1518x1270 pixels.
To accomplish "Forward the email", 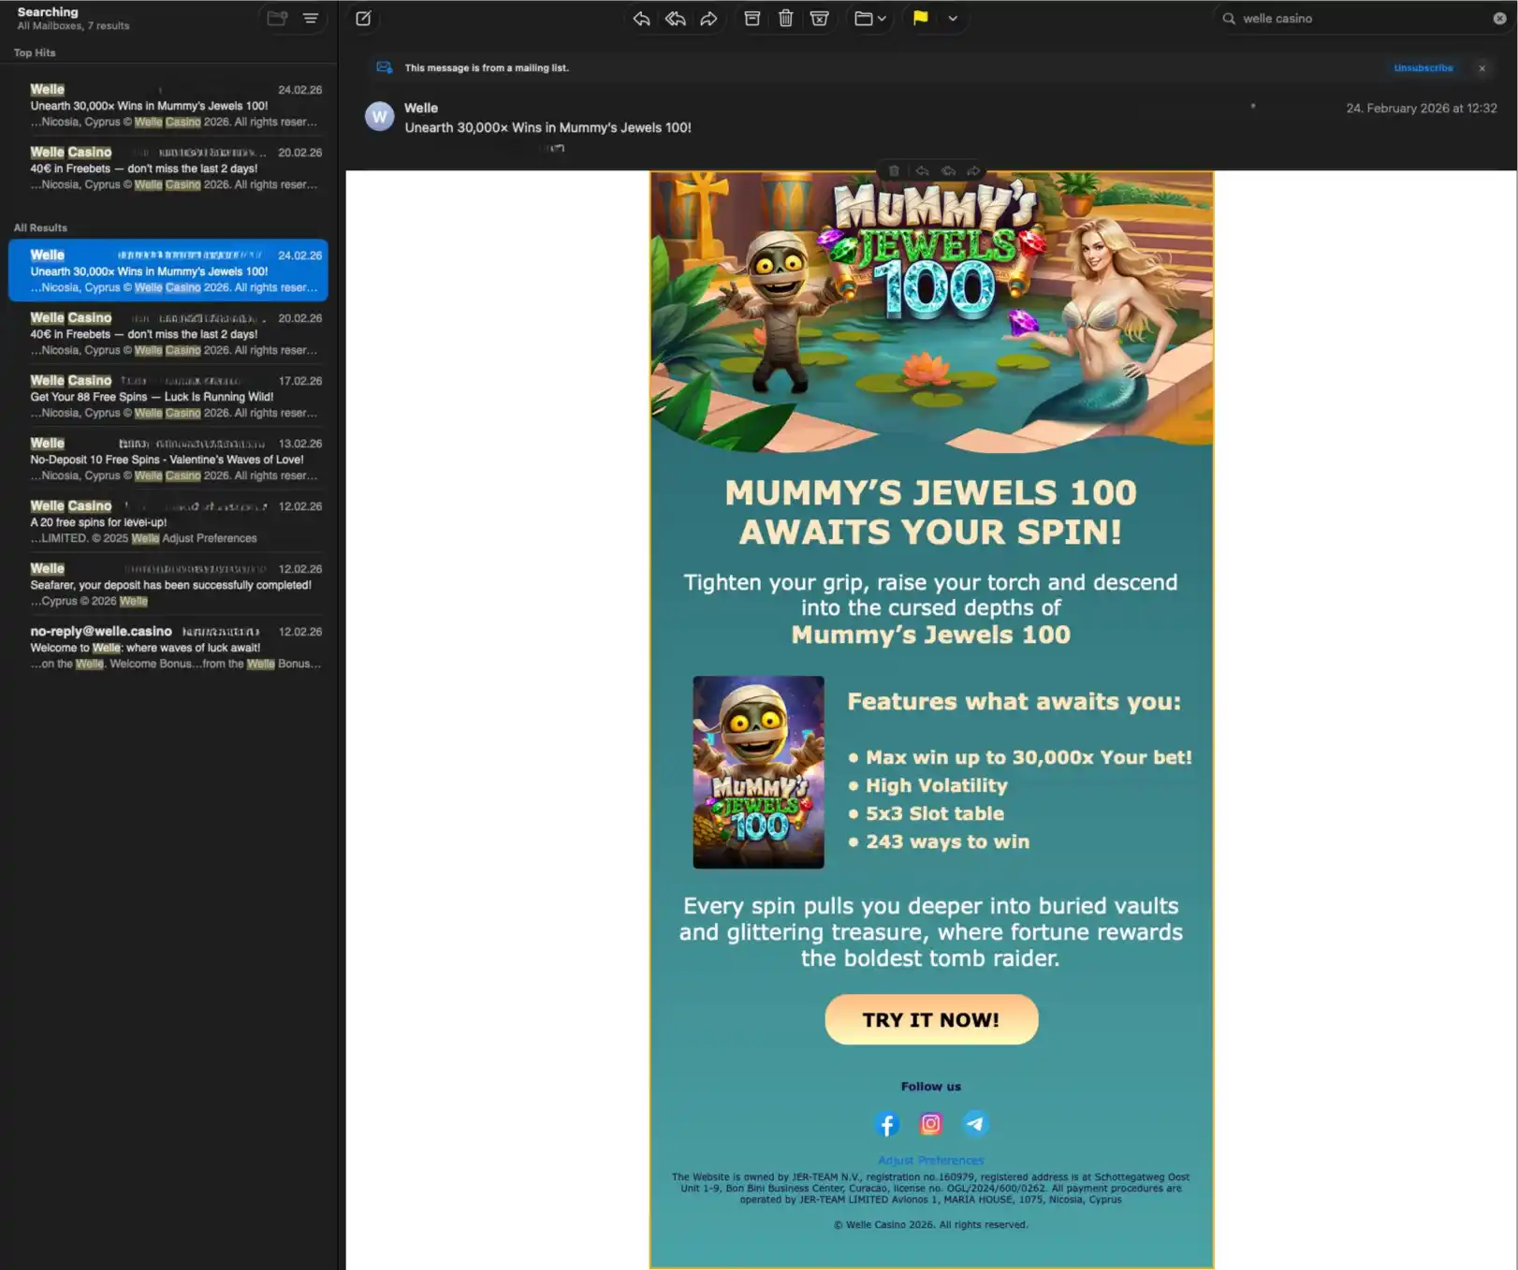I will pyautogui.click(x=708, y=19).
